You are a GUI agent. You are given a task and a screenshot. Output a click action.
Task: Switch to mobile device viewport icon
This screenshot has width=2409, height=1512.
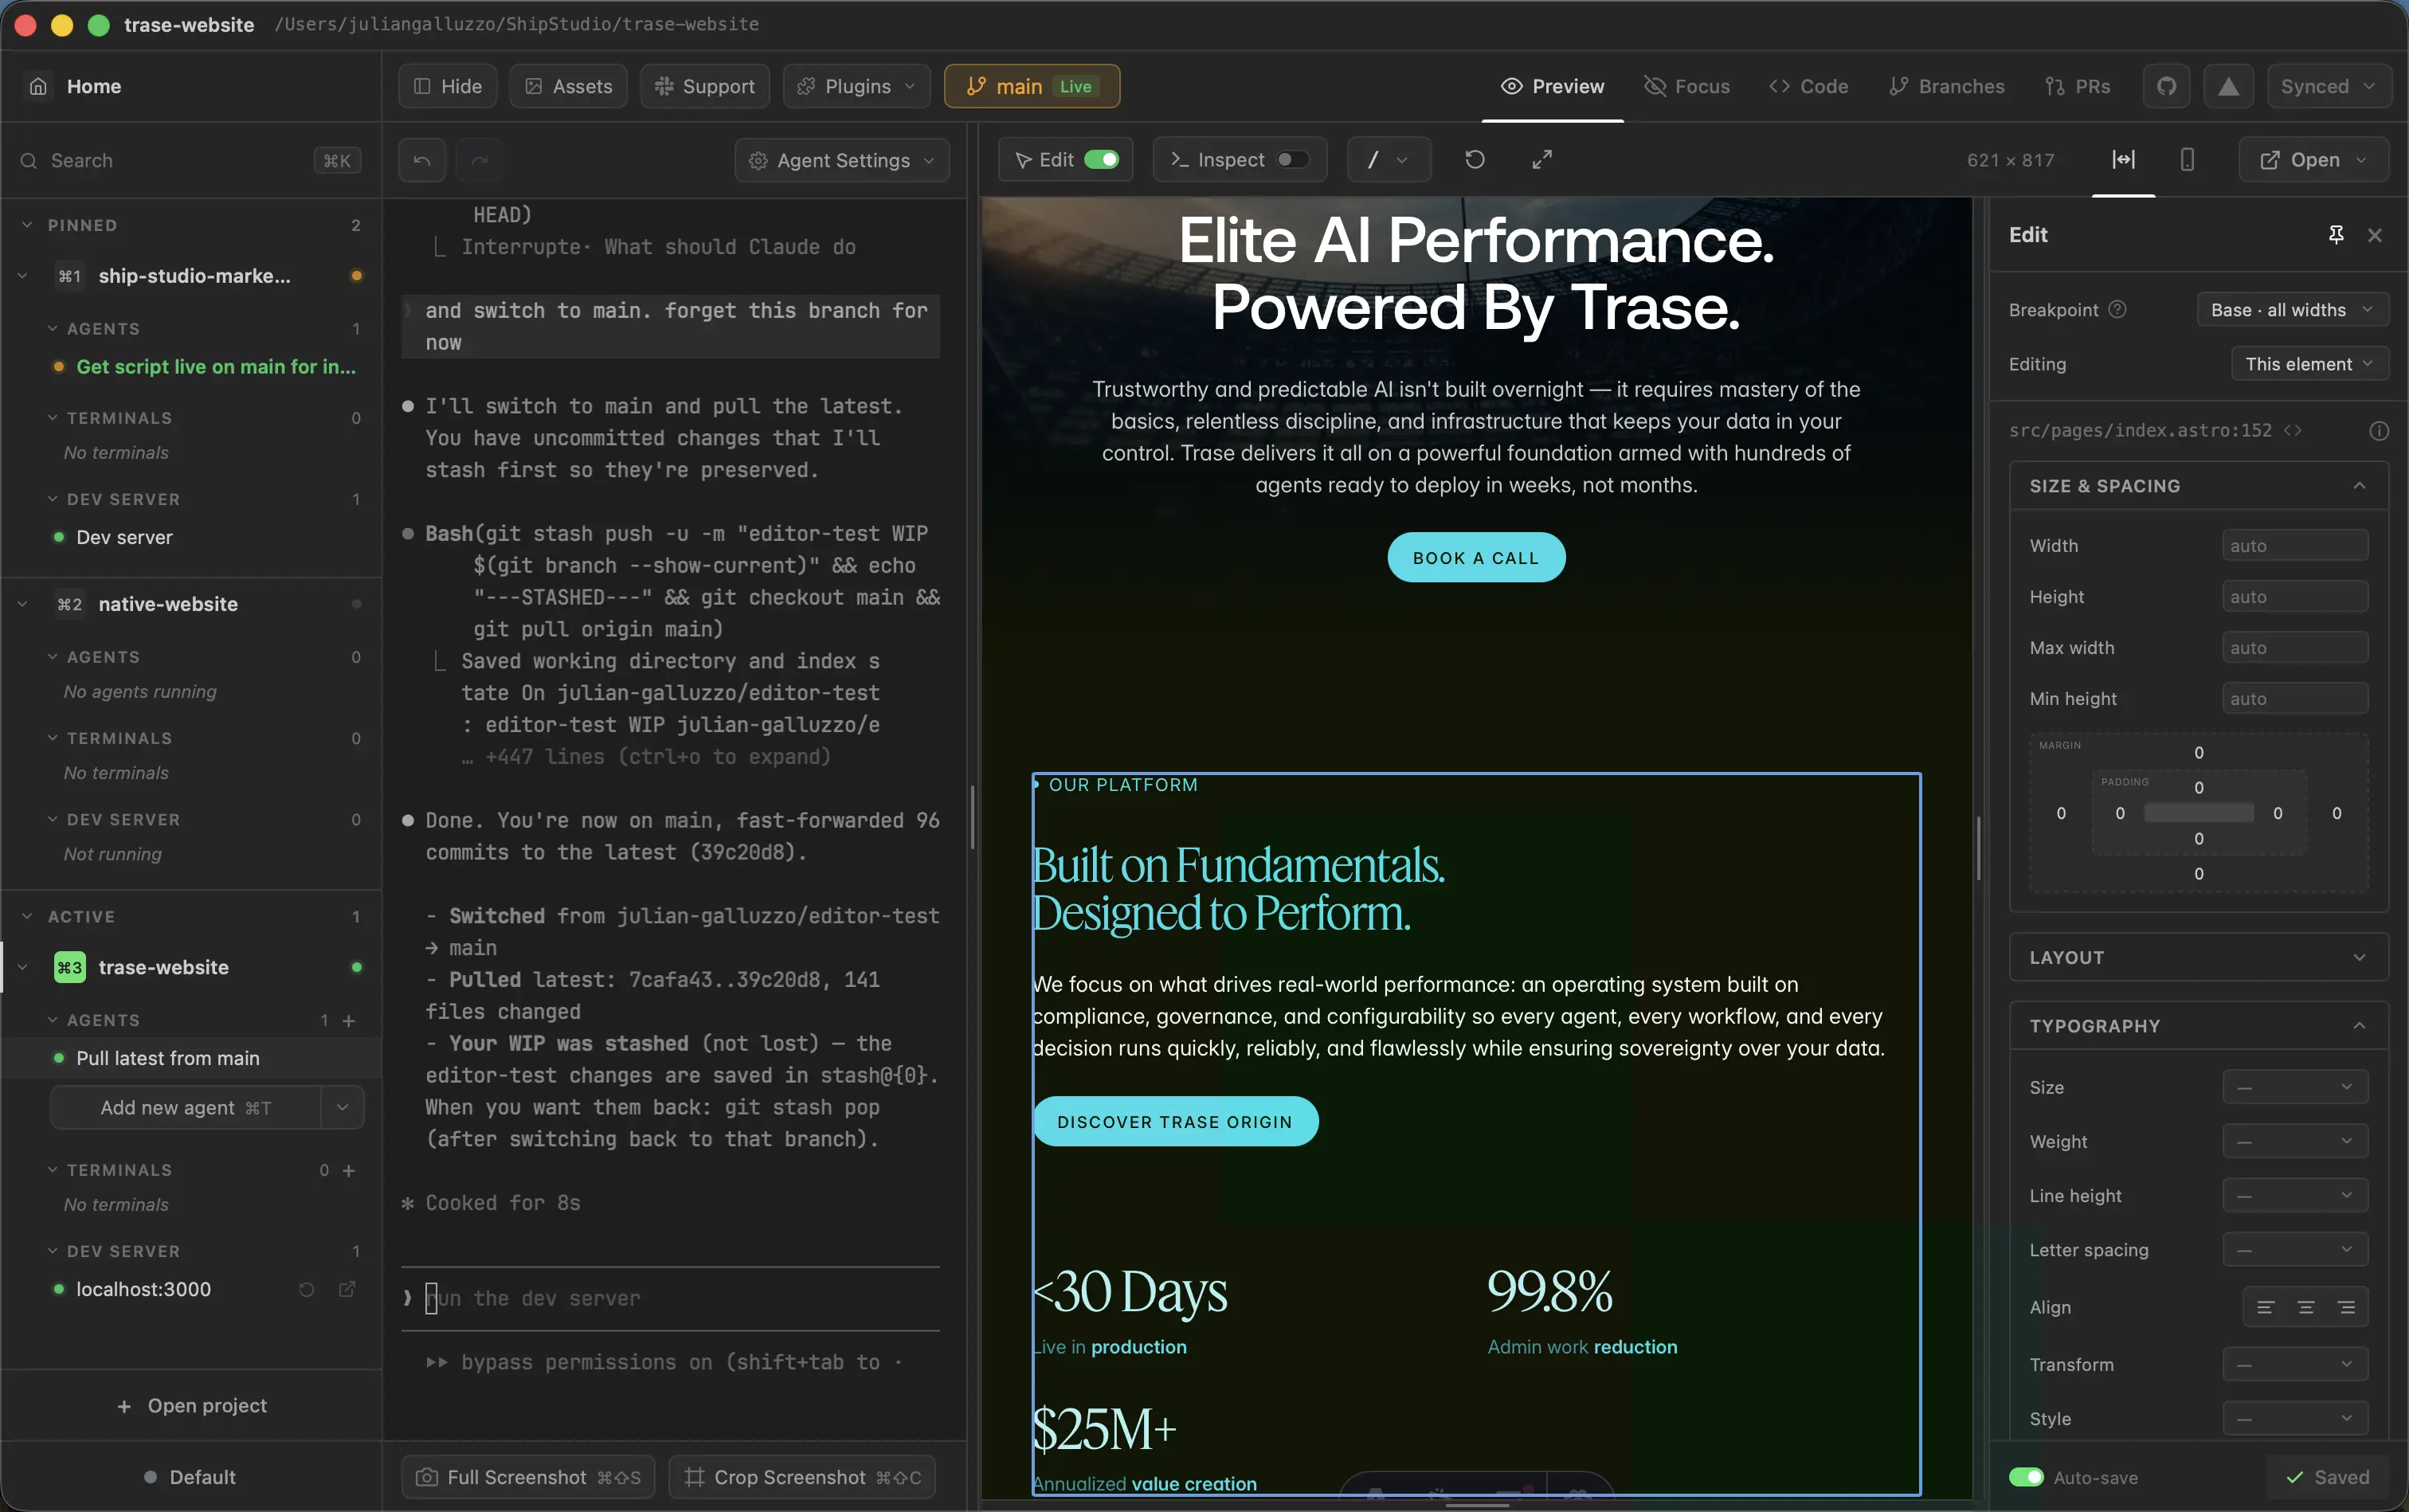pos(2187,159)
